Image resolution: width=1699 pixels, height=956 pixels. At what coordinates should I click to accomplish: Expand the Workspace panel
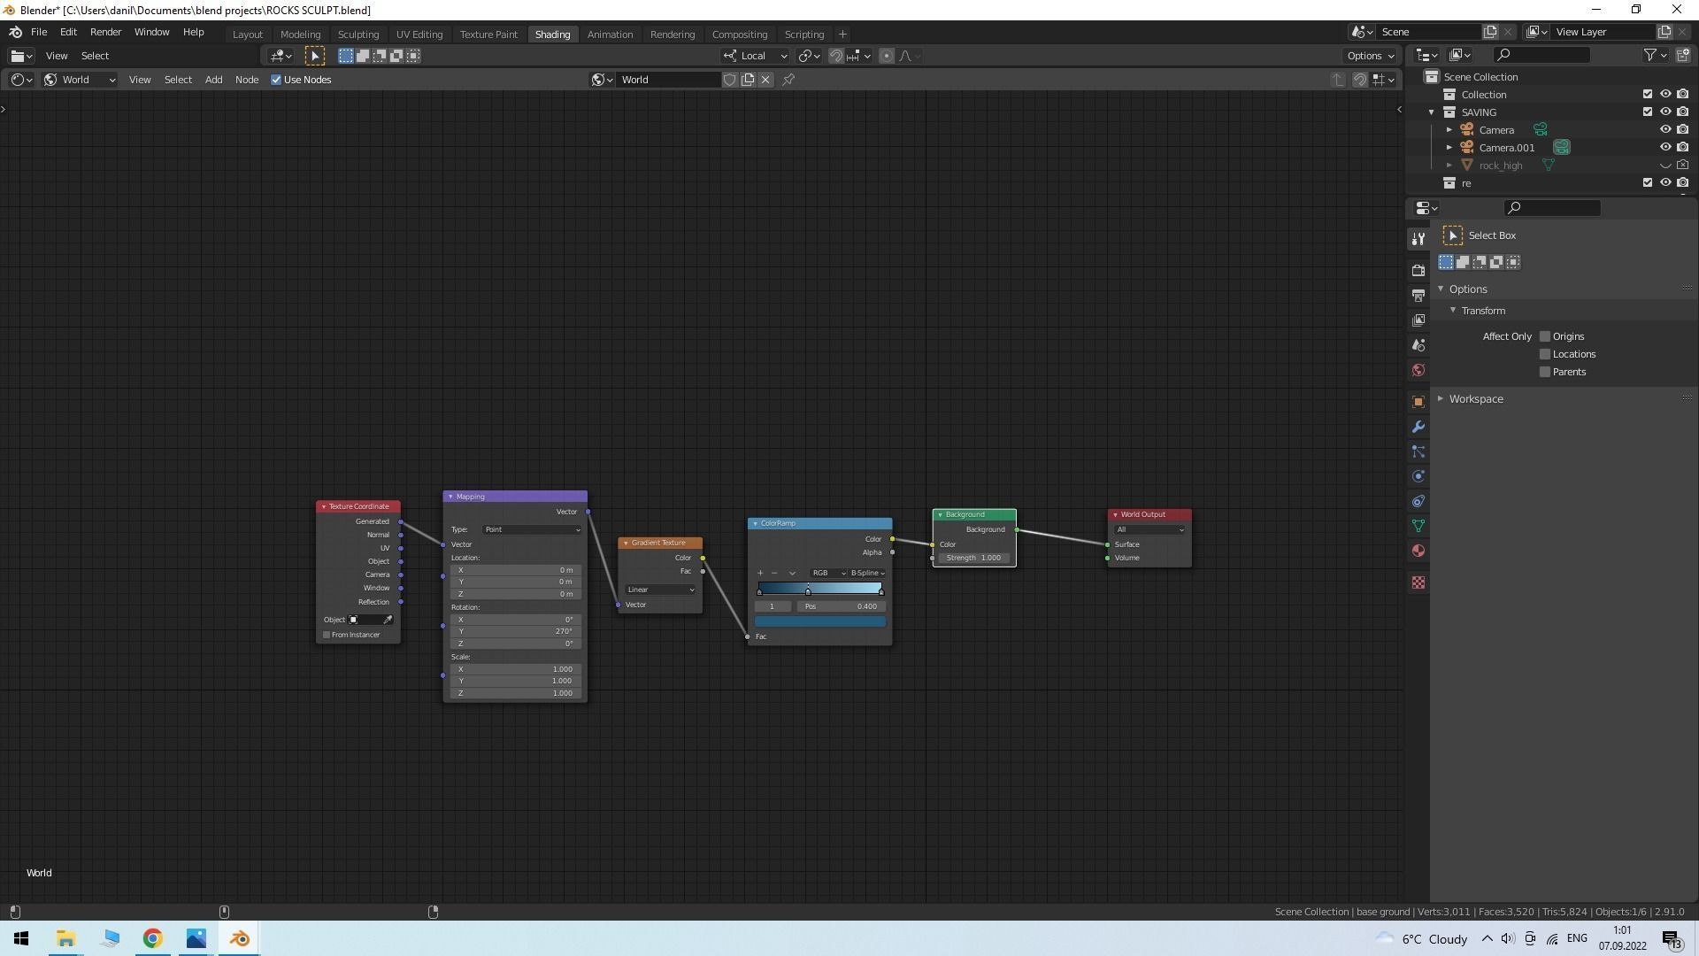[1475, 399]
